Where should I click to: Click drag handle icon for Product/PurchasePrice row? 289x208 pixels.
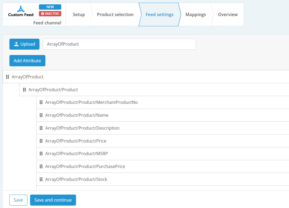click(41, 166)
